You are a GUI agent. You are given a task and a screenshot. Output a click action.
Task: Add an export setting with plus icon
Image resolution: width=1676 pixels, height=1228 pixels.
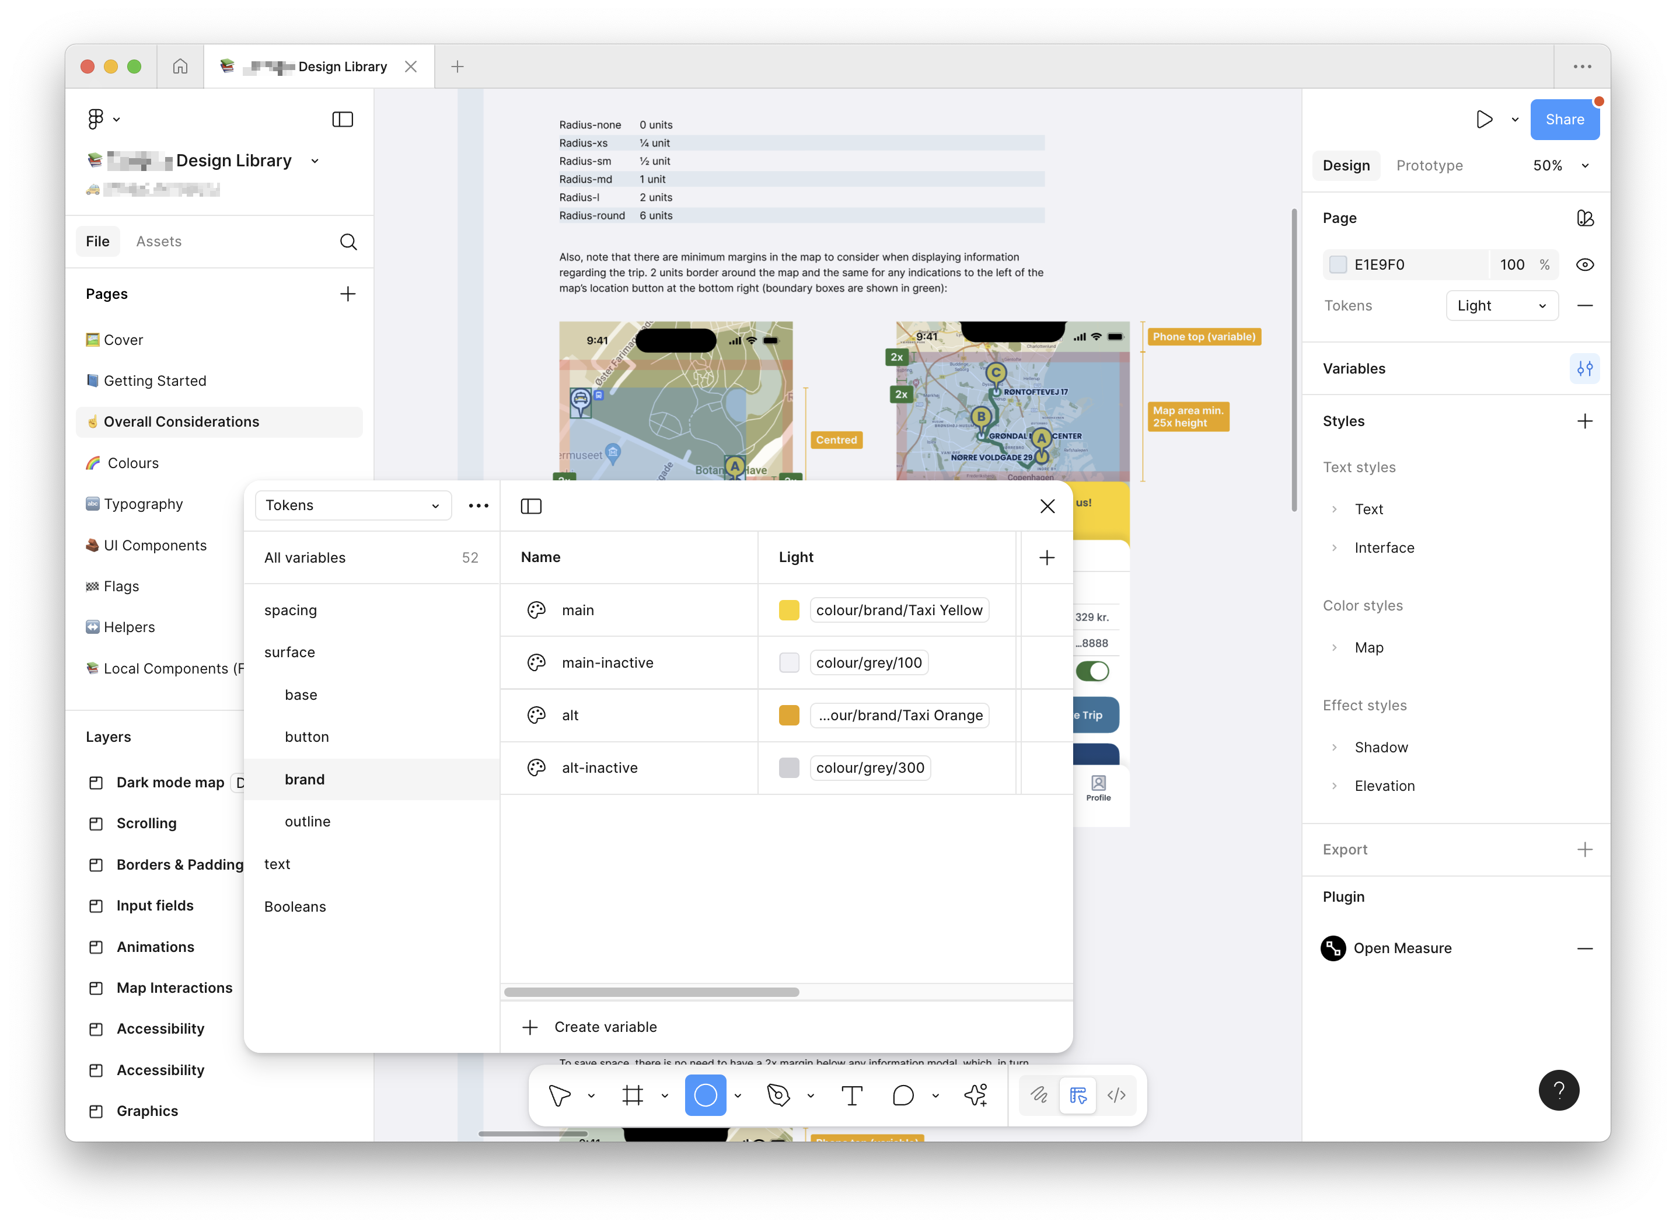[1584, 849]
